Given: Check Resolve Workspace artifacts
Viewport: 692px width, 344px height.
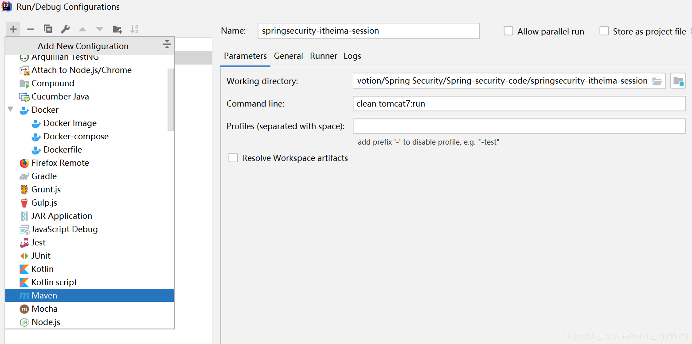Looking at the screenshot, I should (233, 158).
